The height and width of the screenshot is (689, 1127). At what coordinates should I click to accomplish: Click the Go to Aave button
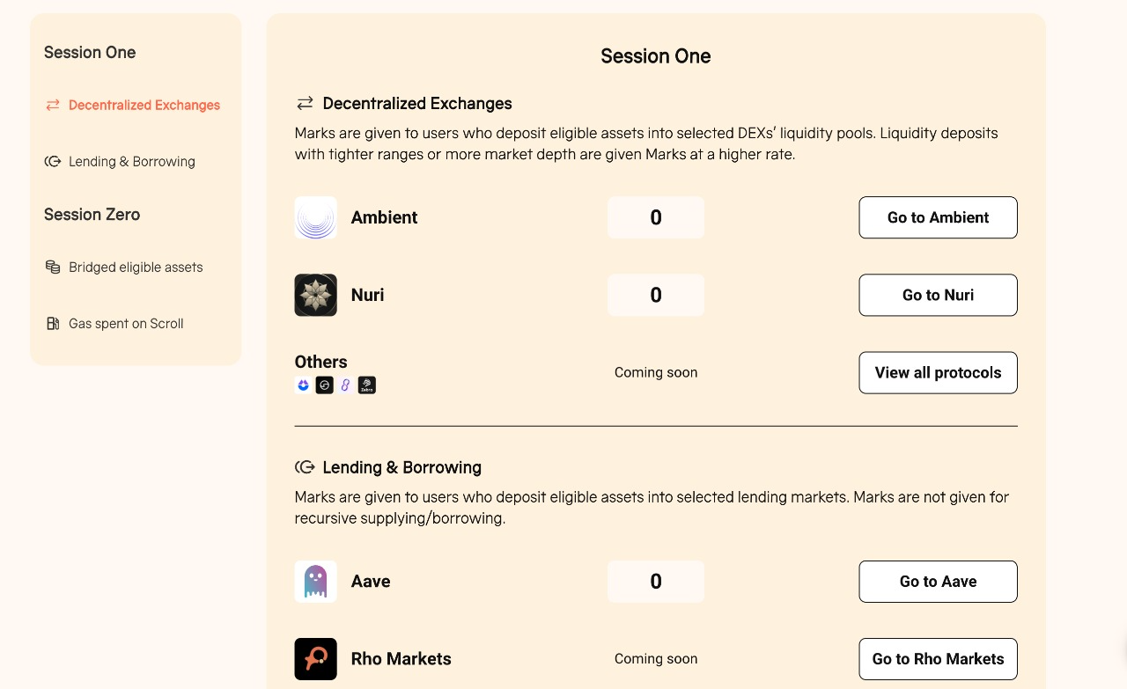(938, 582)
